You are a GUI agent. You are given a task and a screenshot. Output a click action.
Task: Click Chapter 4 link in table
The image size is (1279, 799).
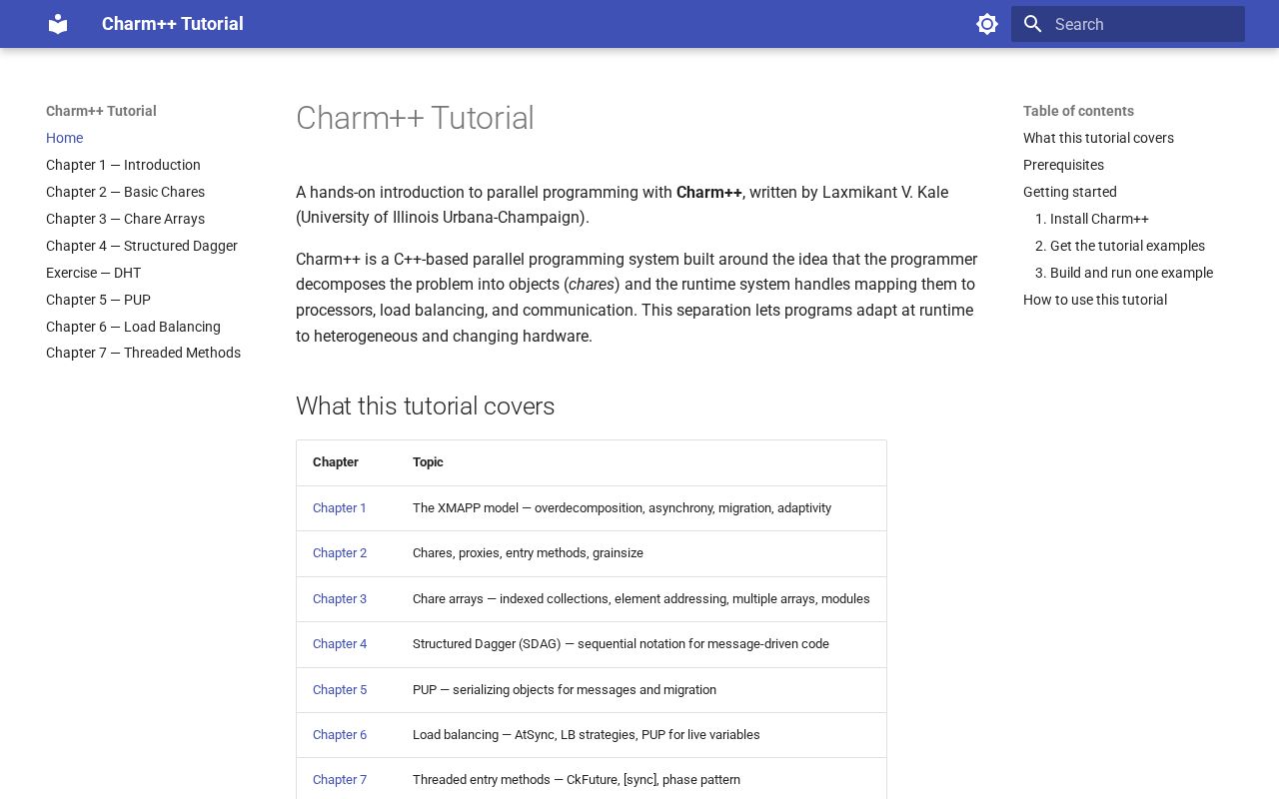[340, 644]
